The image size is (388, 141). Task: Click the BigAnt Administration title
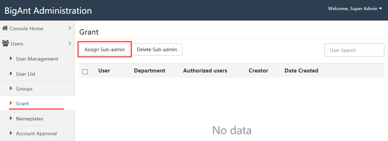coord(48,11)
